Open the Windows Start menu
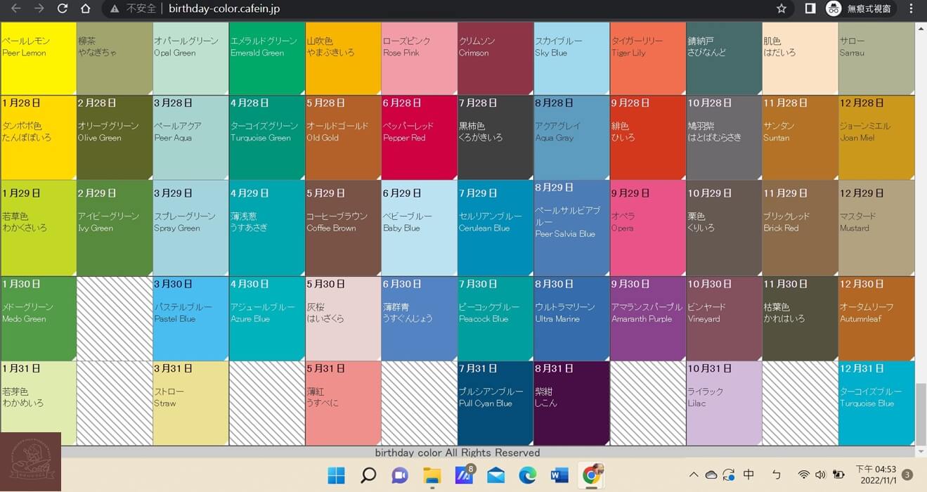The height and width of the screenshot is (492, 927). pos(336,476)
